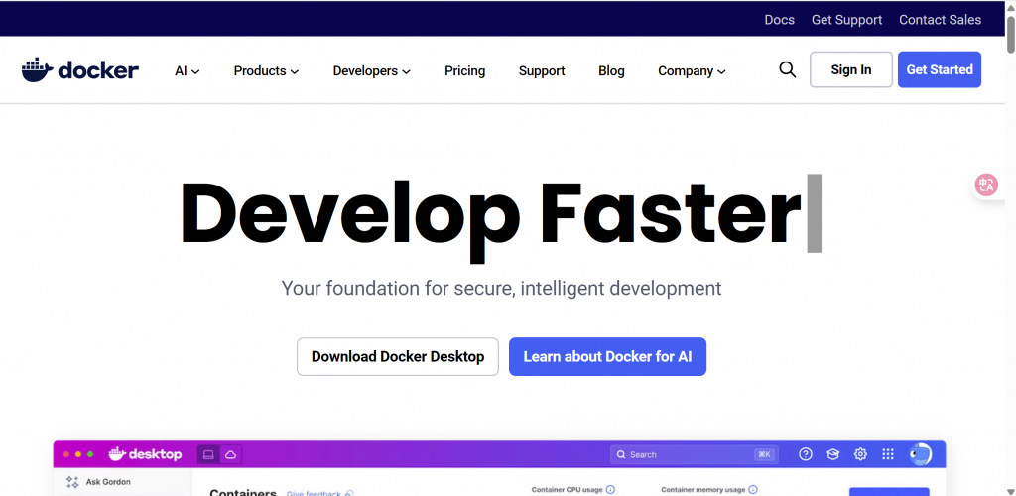Open the learning center graduation cap icon
This screenshot has width=1016, height=496.
(833, 454)
